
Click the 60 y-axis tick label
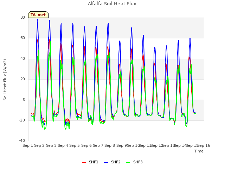(22, 38)
